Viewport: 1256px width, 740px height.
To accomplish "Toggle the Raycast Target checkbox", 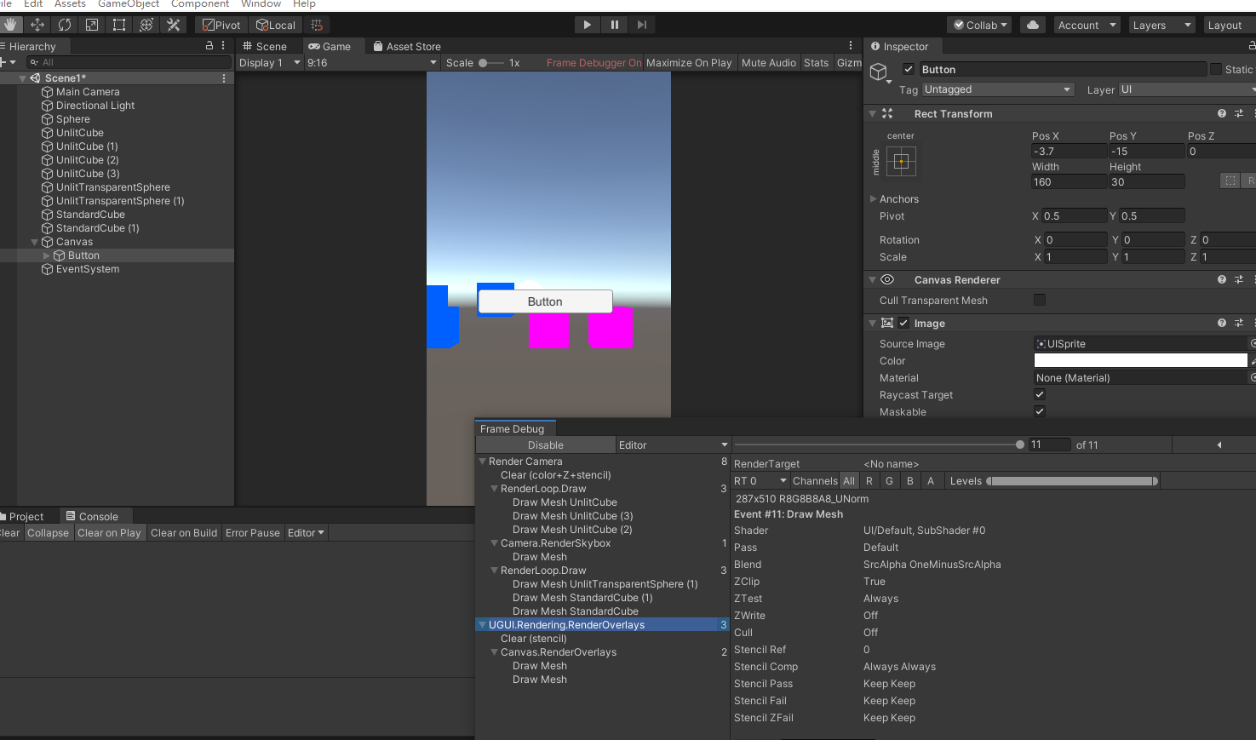I will click(1039, 394).
